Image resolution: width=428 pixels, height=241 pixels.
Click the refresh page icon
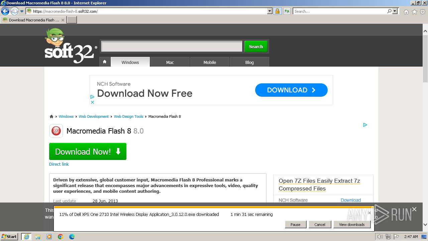287,11
